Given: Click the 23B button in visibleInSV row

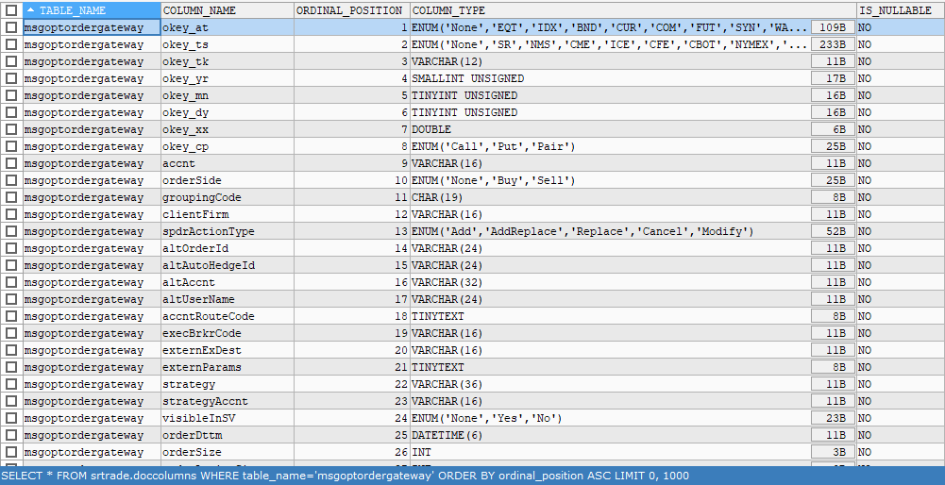Looking at the screenshot, I should tap(834, 418).
